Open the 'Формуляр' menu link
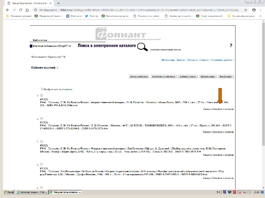Screen dimensions: 265x198 point(168,60)
